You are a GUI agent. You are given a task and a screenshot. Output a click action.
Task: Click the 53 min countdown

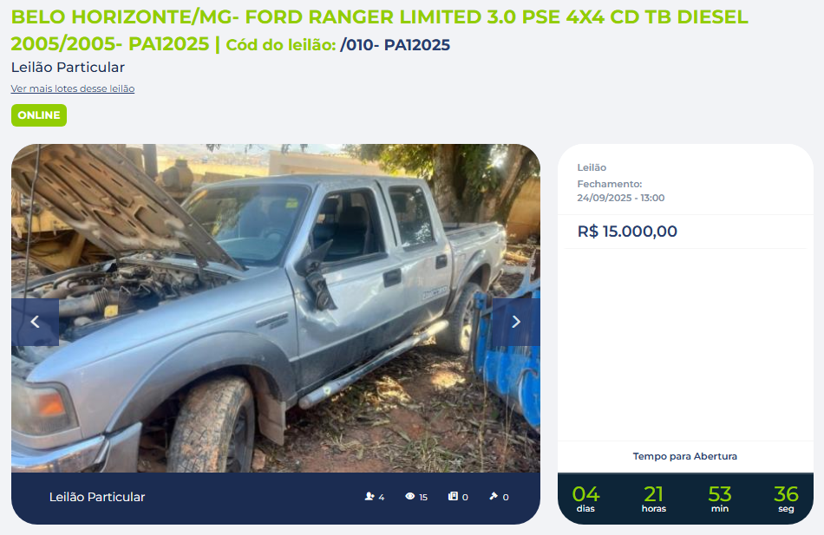719,499
